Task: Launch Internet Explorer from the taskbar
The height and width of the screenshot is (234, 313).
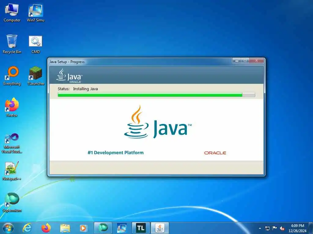Action: (x=27, y=228)
